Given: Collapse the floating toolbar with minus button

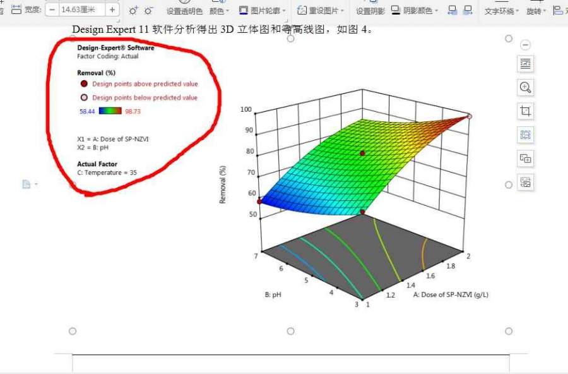Looking at the screenshot, I should (x=525, y=45).
